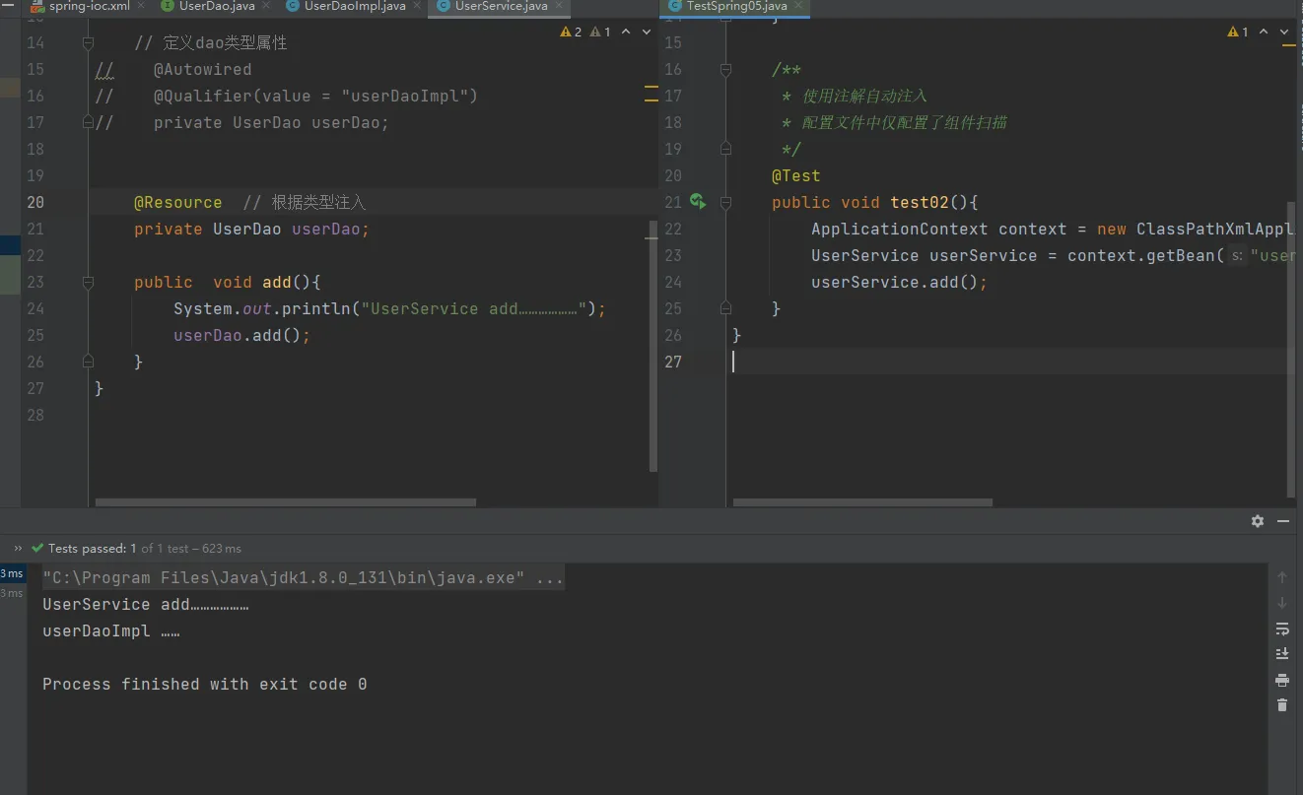Click 'userService.add();' in TestSpring05
Image resolution: width=1303 pixels, height=795 pixels.
click(x=899, y=282)
